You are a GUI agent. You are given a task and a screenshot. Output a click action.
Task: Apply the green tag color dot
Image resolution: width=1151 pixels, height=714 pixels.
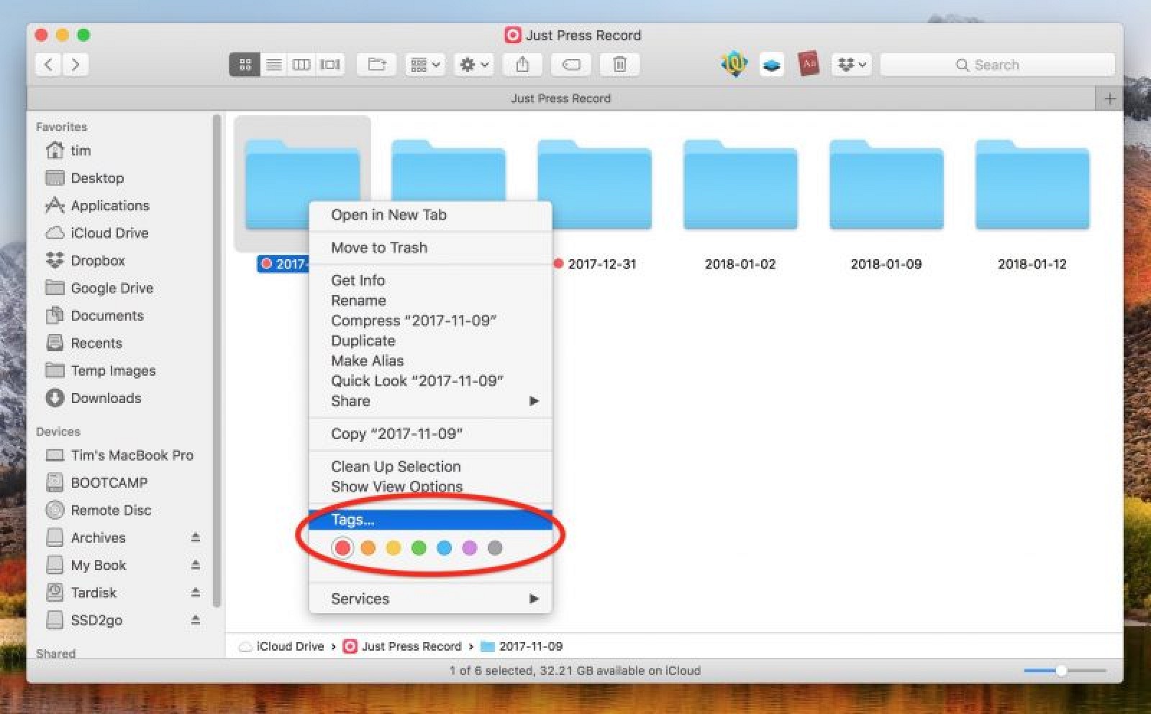(x=419, y=548)
